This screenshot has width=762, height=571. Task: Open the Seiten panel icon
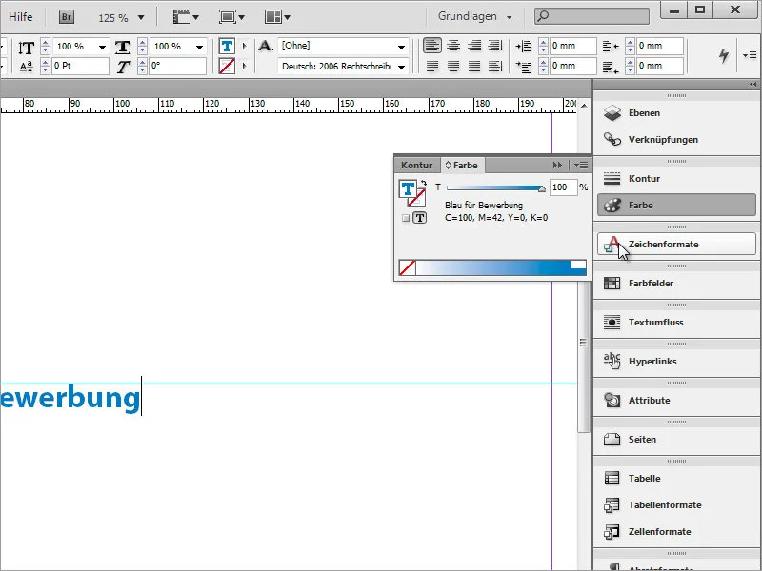coord(612,439)
